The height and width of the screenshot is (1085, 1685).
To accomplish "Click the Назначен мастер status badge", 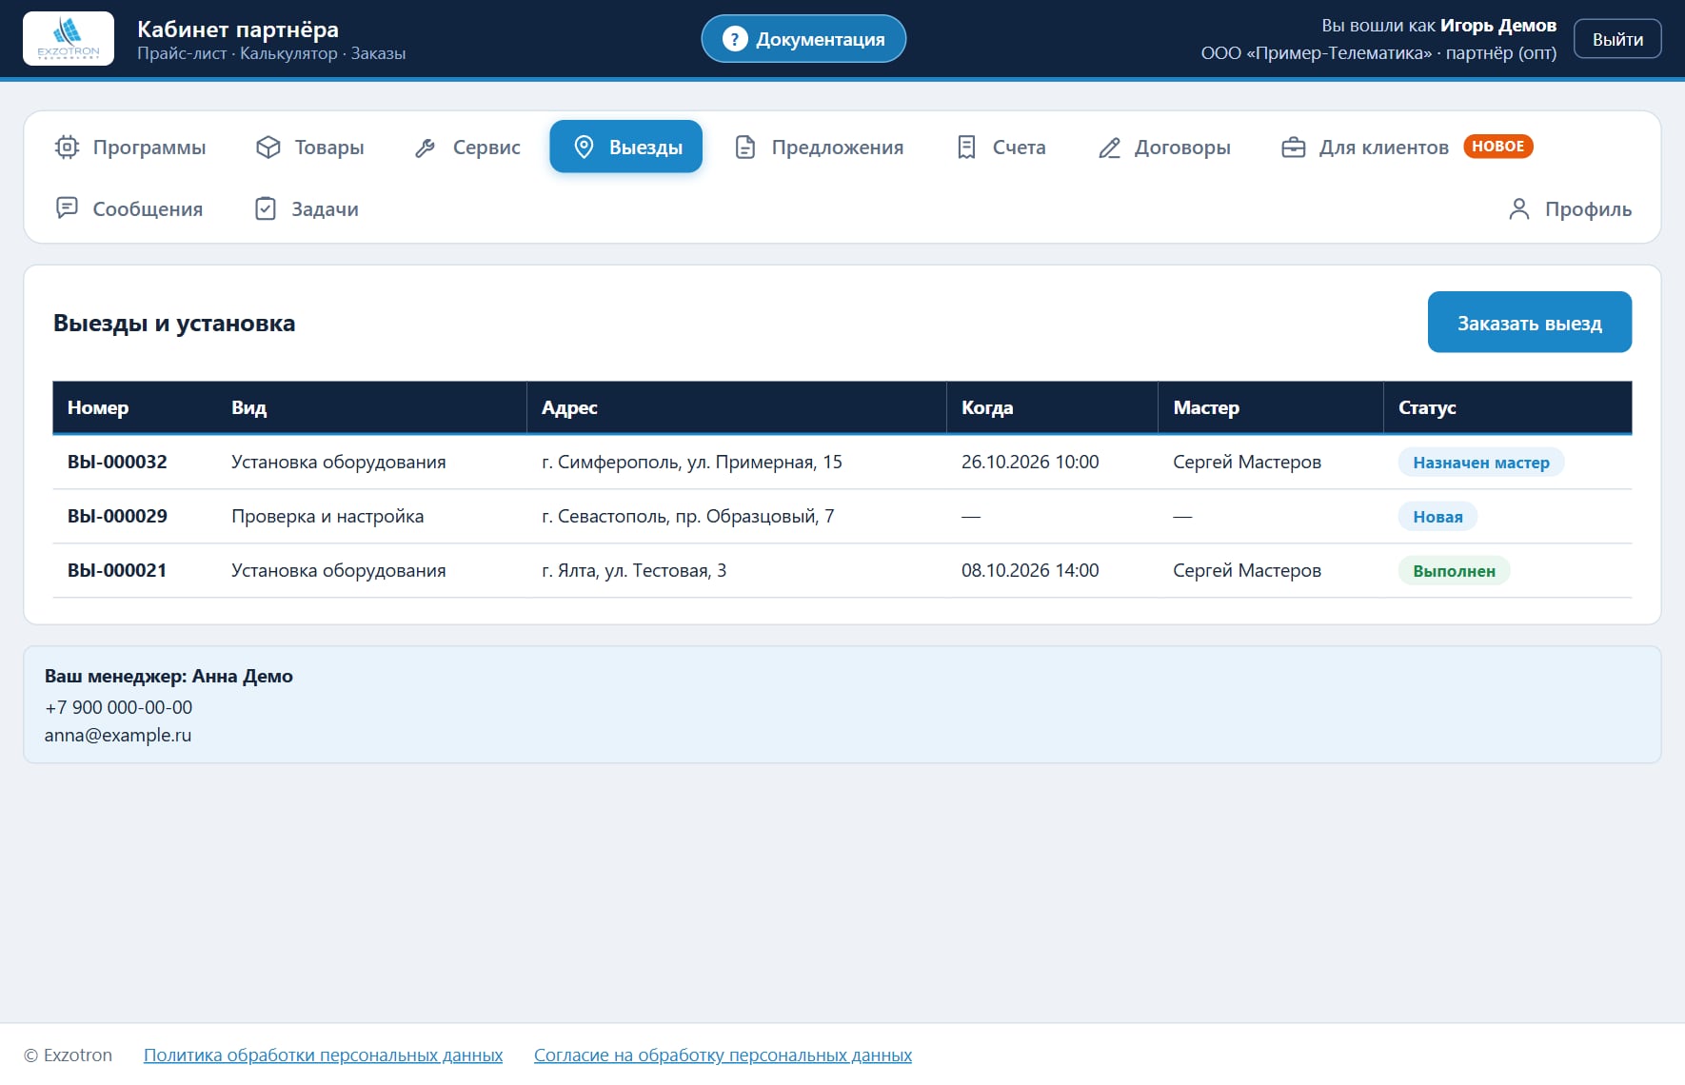I will [x=1481, y=463].
